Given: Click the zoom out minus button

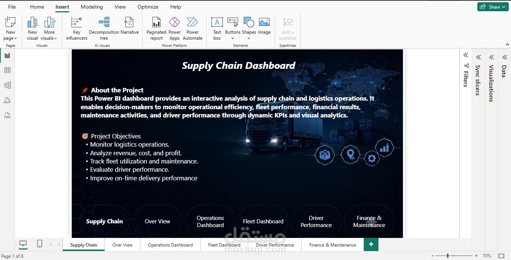Looking at the screenshot, I should pos(432,256).
